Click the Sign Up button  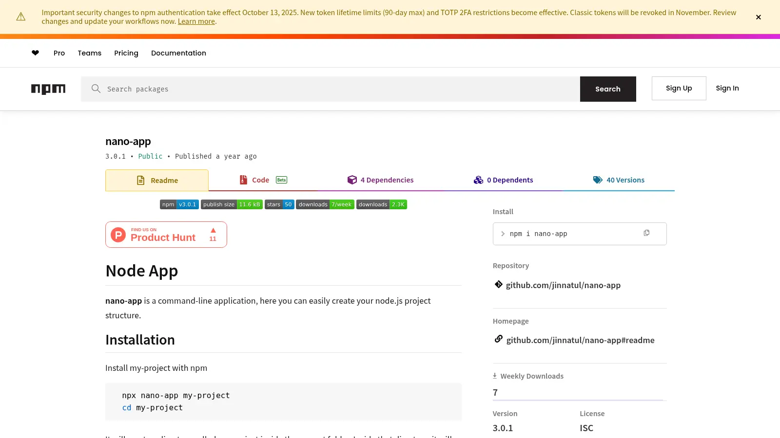(x=679, y=88)
